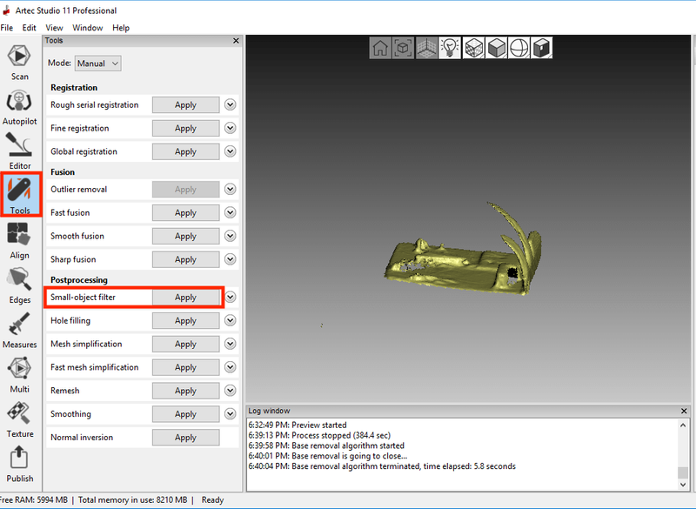This screenshot has width=696, height=509.
Task: Reset view with the home icon
Action: click(x=380, y=48)
